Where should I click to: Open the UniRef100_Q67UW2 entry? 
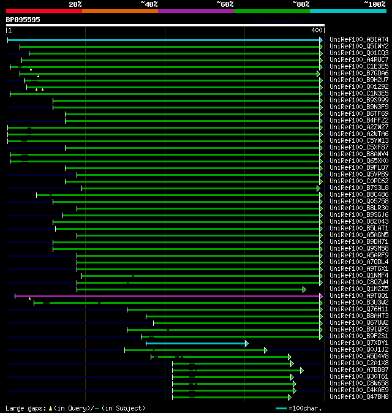point(359,323)
